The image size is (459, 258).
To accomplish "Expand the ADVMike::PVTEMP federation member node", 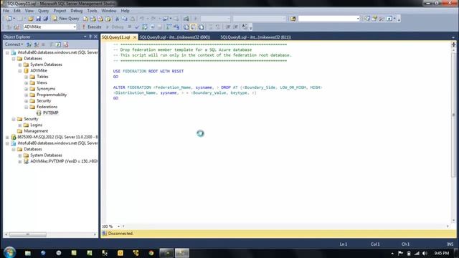I will [20, 161].
